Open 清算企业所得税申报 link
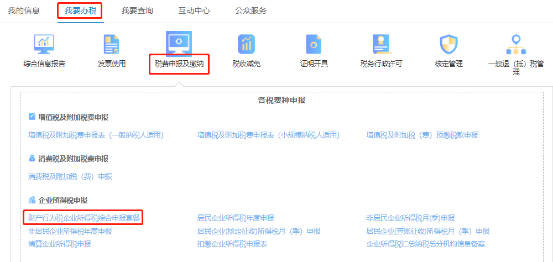This screenshot has width=553, height=262. coord(60,244)
